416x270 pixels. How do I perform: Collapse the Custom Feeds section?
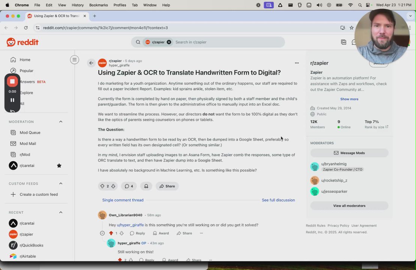pos(61,183)
